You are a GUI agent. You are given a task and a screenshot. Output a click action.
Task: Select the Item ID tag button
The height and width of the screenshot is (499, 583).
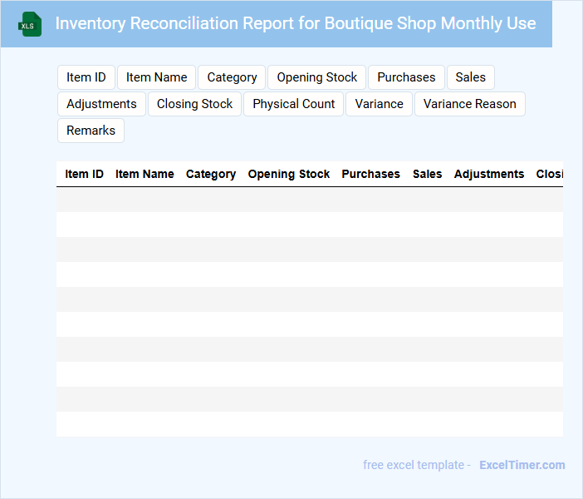[86, 77]
